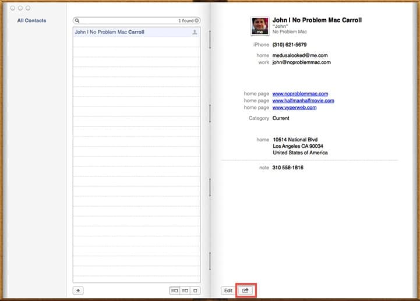This screenshot has height=301, width=420.
Task: Click the work email label
Action: [263, 62]
